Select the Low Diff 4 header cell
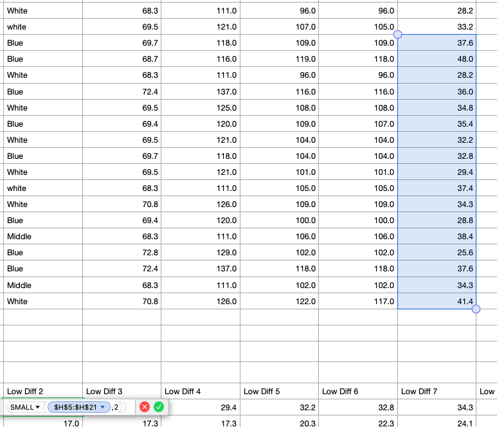Screen dimensions: 497x427 [201, 392]
